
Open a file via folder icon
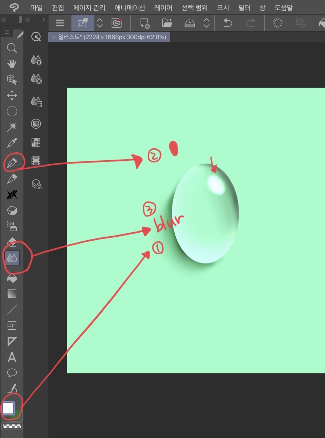[x=167, y=23]
